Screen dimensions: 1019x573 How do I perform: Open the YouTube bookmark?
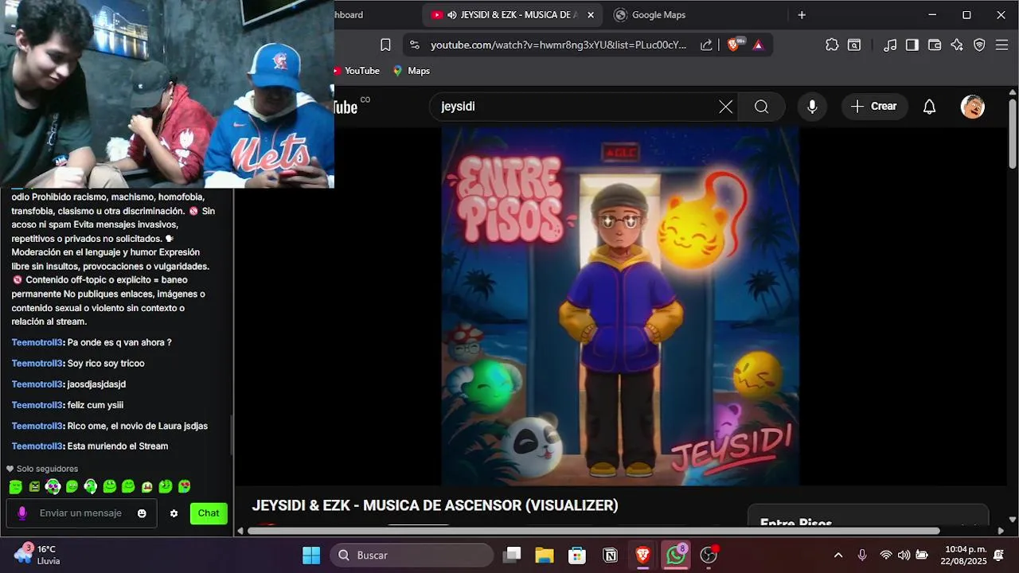point(357,71)
